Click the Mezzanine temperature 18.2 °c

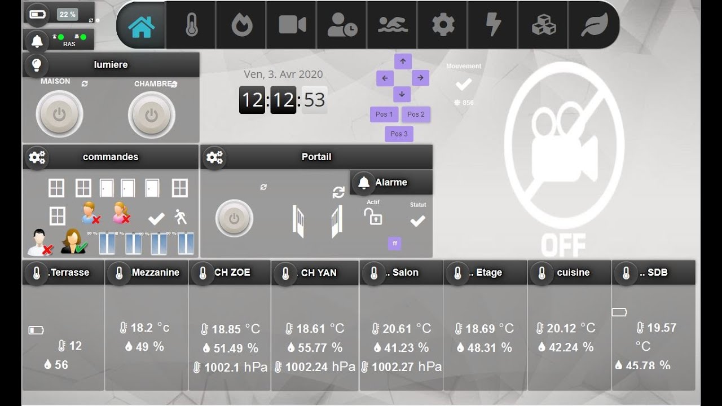(x=144, y=328)
